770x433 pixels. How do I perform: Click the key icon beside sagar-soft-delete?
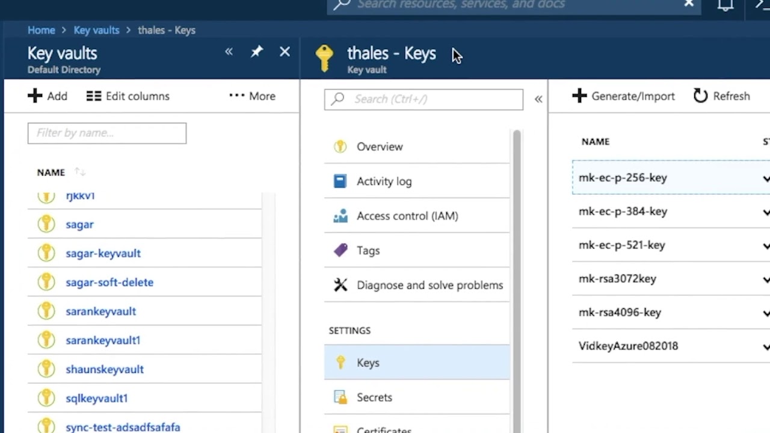coord(46,281)
